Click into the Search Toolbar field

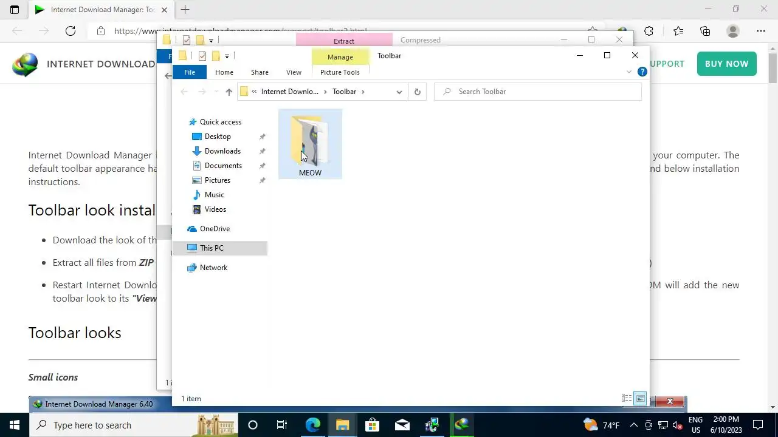[x=538, y=92]
